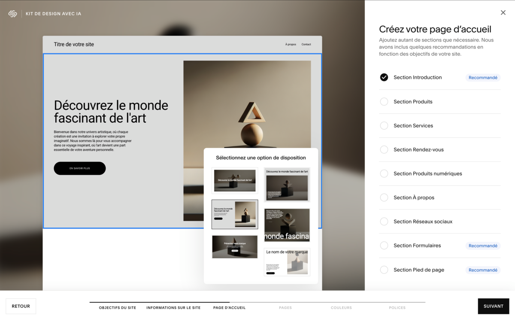The width and height of the screenshot is (515, 322).
Task: Click the Retour button
Action: 20,306
